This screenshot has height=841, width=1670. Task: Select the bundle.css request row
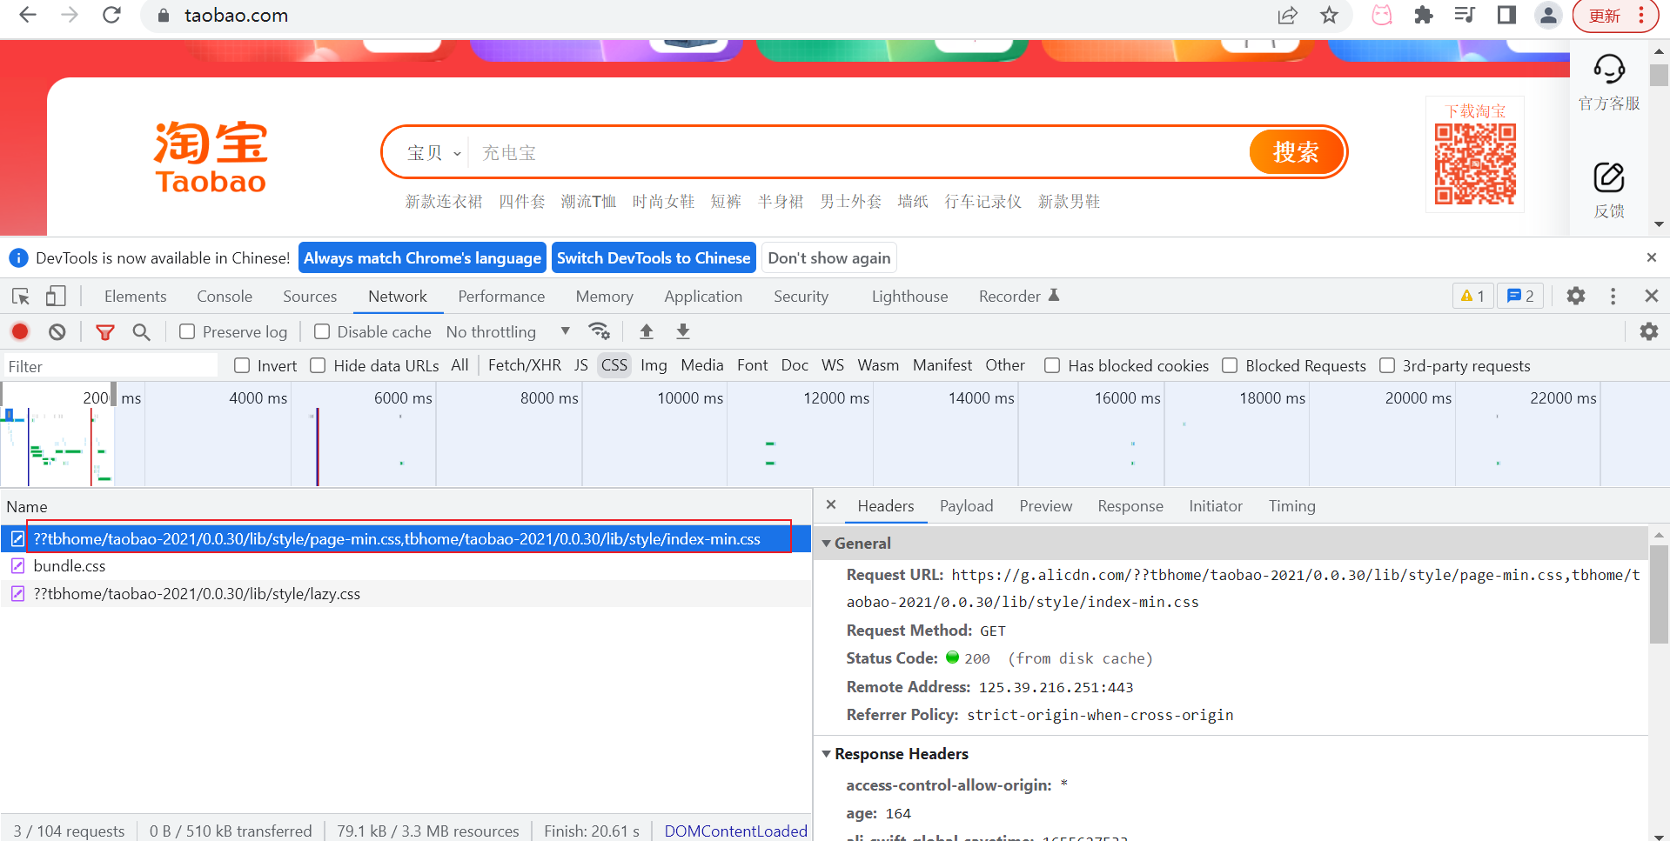point(70,565)
